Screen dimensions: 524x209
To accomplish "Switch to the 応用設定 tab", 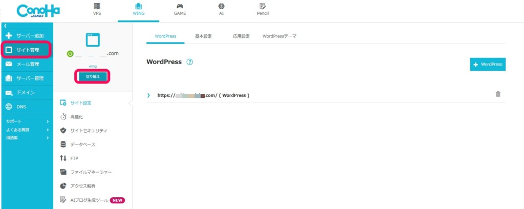I will point(242,36).
